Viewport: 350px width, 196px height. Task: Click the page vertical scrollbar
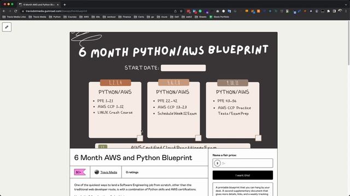tap(348, 44)
